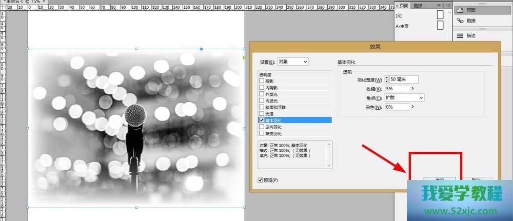Select the [无] master page thumbnail
Image resolution: width=513 pixels, height=221 pixels.
(440, 15)
